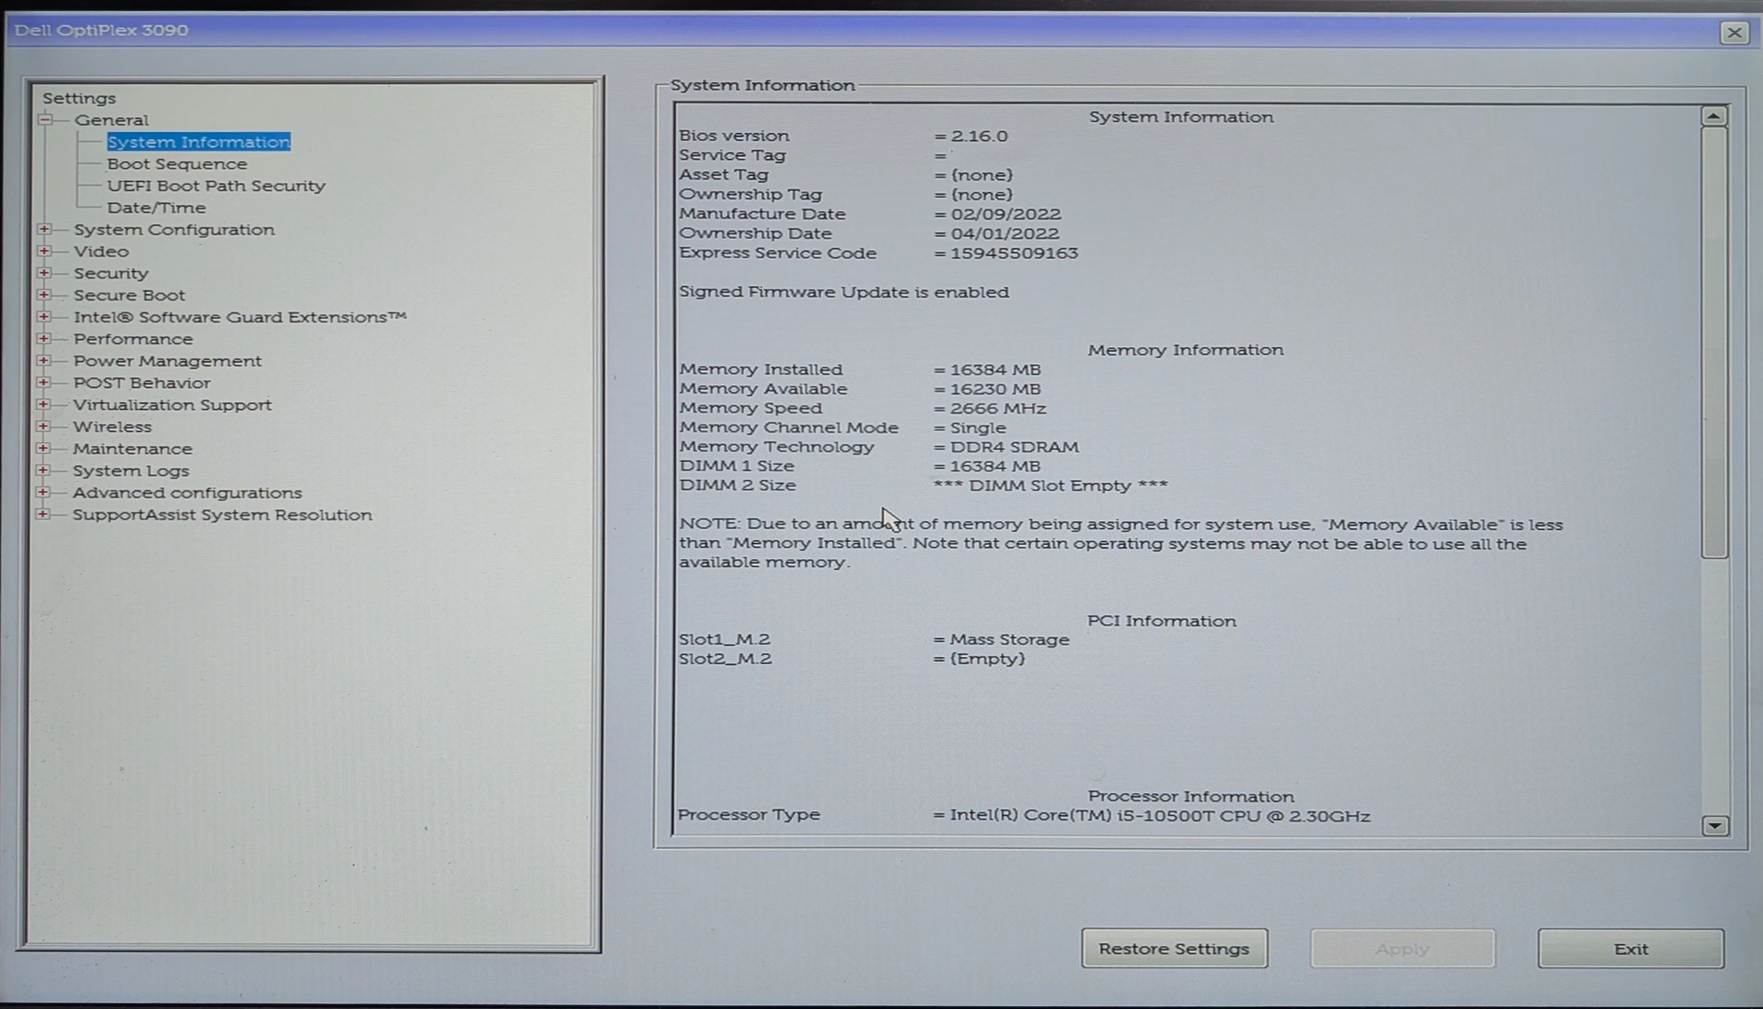Select System Information in the tree

click(x=199, y=142)
